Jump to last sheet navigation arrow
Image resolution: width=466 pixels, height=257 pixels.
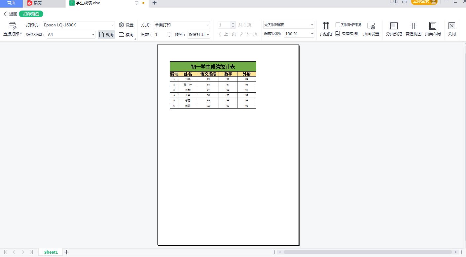(31, 252)
